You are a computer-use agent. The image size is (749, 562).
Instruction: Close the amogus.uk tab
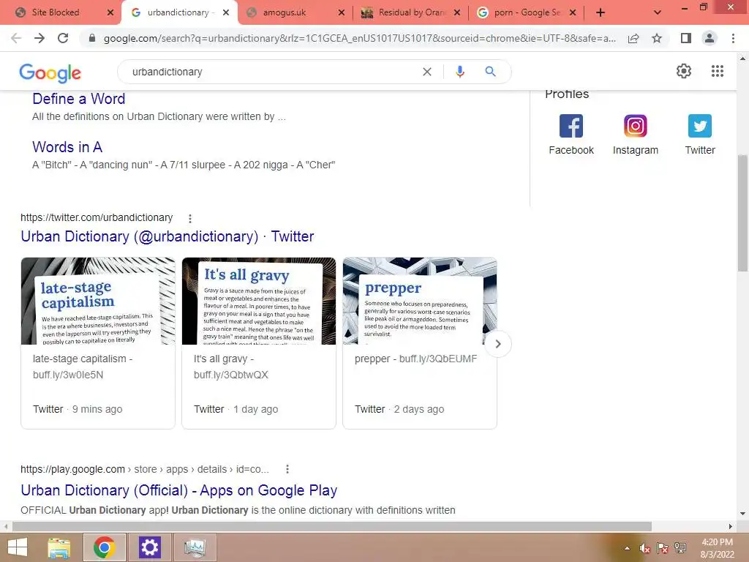pyautogui.click(x=341, y=12)
